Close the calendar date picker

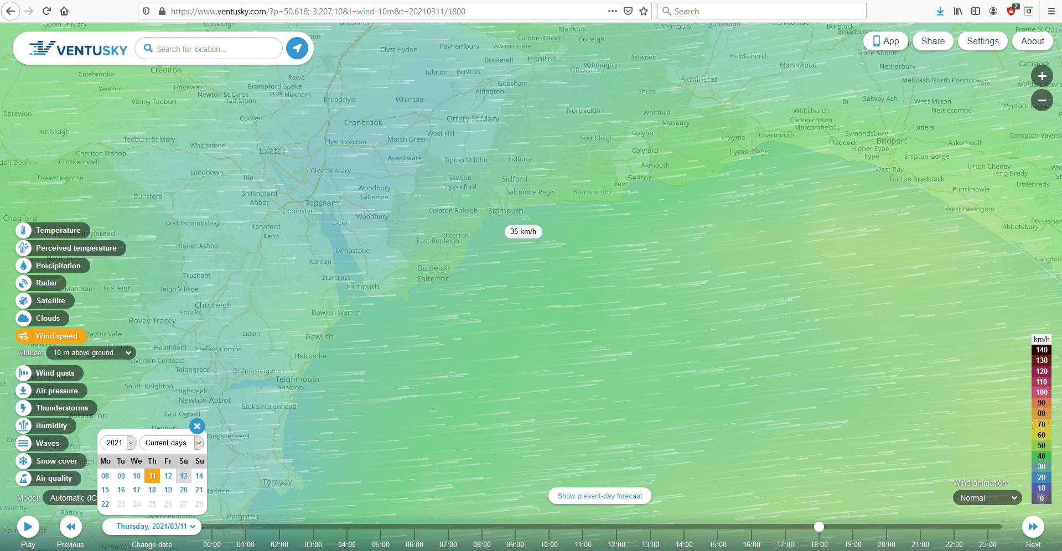click(x=197, y=426)
